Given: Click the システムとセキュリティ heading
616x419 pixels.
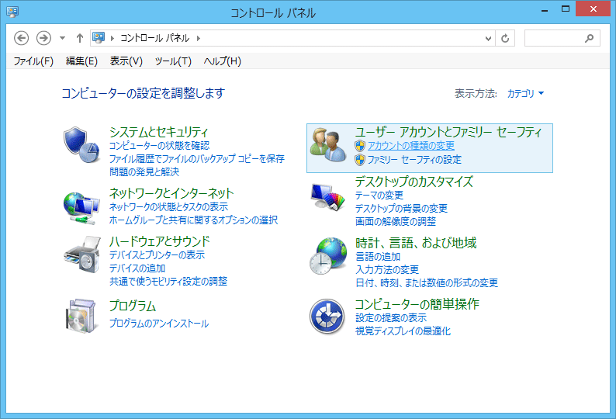Looking at the screenshot, I should click(158, 132).
